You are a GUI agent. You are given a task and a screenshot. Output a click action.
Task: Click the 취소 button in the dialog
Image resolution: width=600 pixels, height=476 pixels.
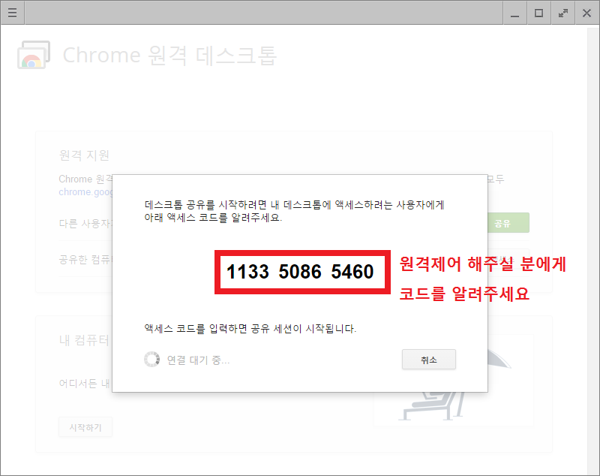tap(428, 359)
